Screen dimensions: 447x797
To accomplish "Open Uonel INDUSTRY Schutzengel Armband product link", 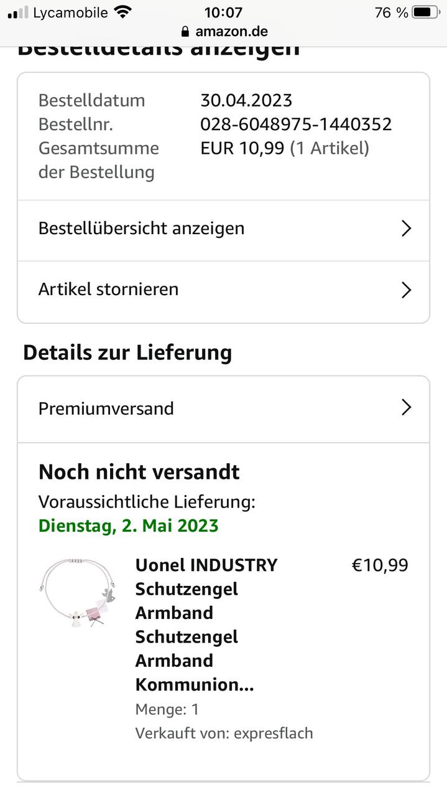I will (x=206, y=625).
